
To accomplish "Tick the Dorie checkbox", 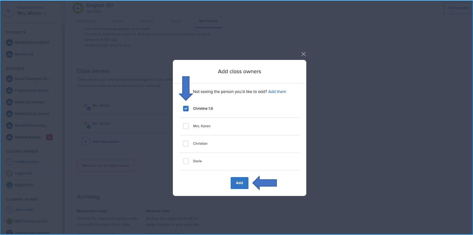I will 186,161.
